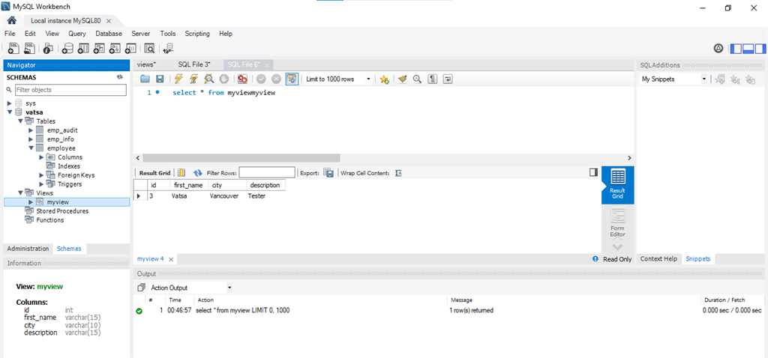Open SQL script file from main toolbar
768x358 pixels.
tap(30, 48)
